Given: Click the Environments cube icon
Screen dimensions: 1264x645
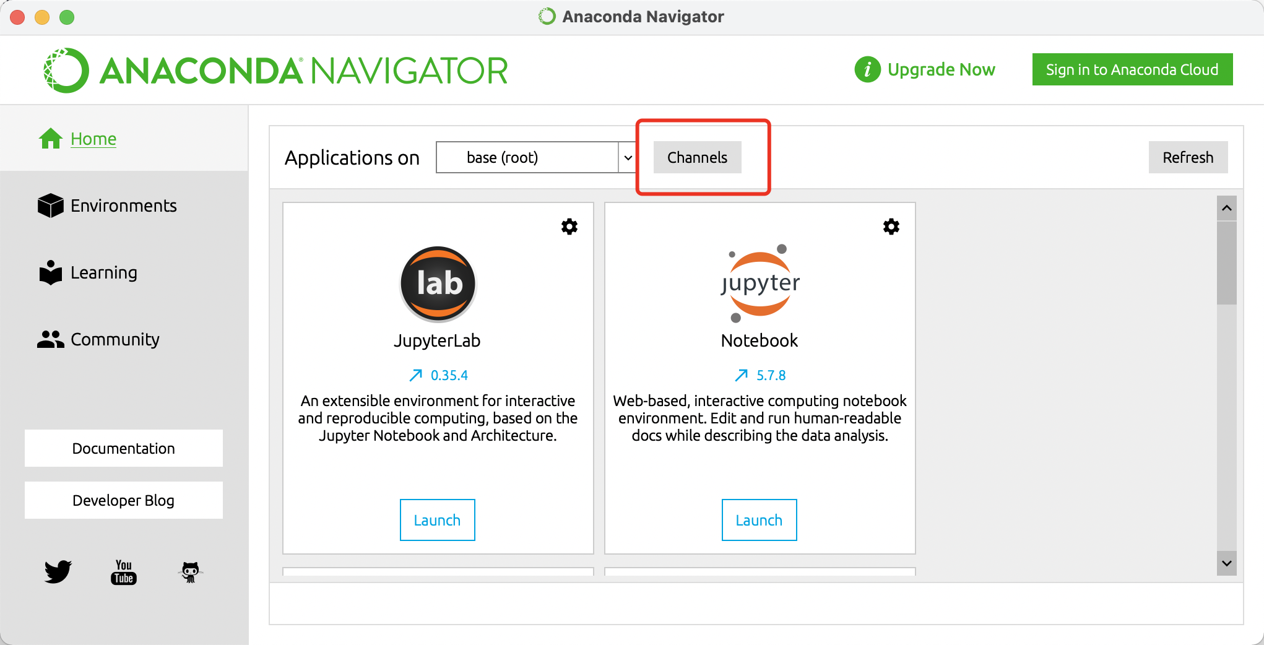Looking at the screenshot, I should pyautogui.click(x=51, y=206).
